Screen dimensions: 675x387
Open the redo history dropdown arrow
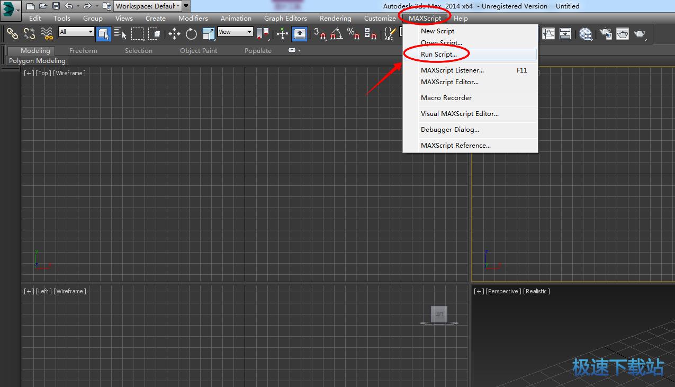tap(96, 6)
